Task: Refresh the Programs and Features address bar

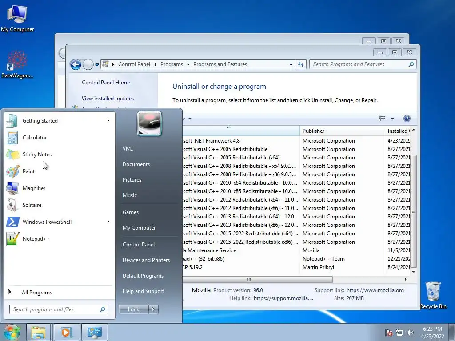Action: pyautogui.click(x=301, y=64)
